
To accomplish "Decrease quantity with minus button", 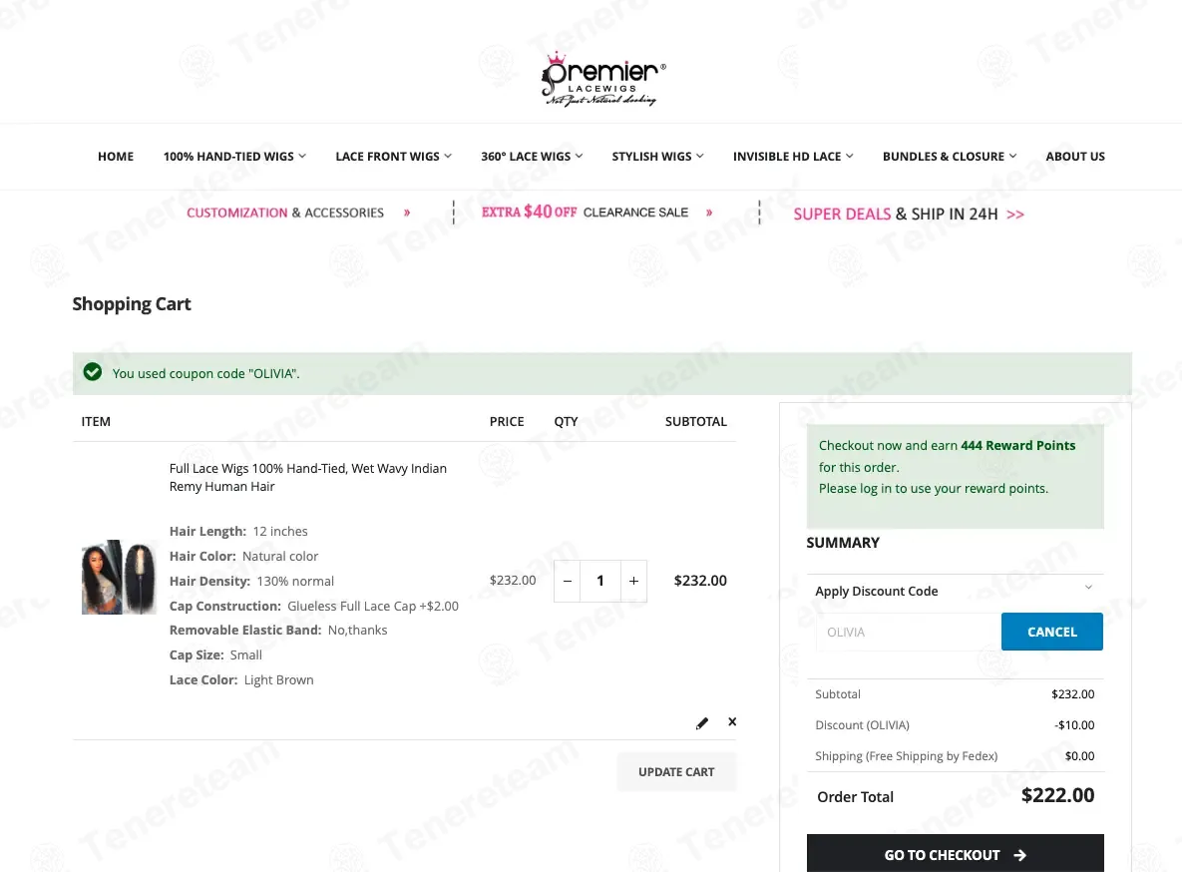I will pos(567,581).
